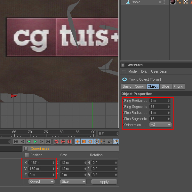Toggle the red Autokeying icon
Image resolution: width=192 pixels, height=192 pixels.
63,142
